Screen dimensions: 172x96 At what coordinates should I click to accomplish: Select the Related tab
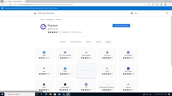108,42
